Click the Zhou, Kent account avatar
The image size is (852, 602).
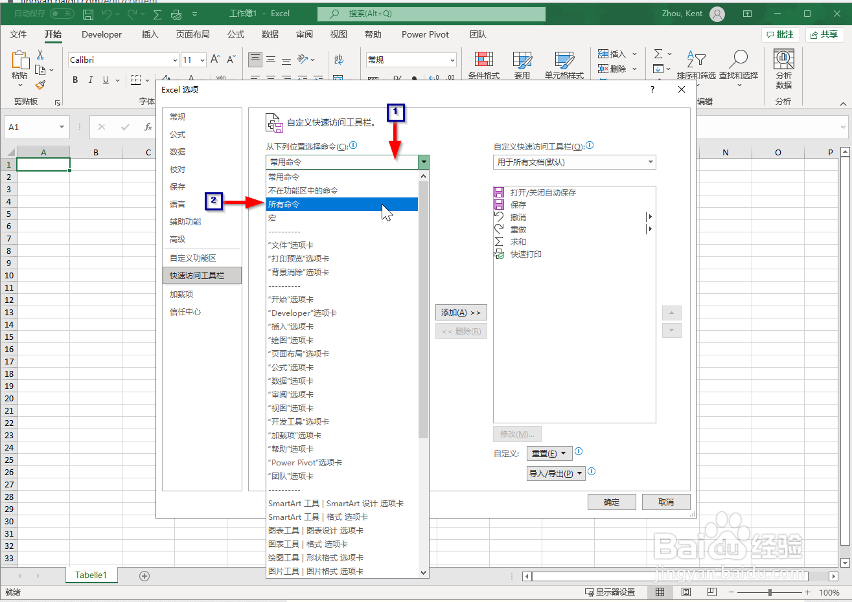tap(717, 14)
